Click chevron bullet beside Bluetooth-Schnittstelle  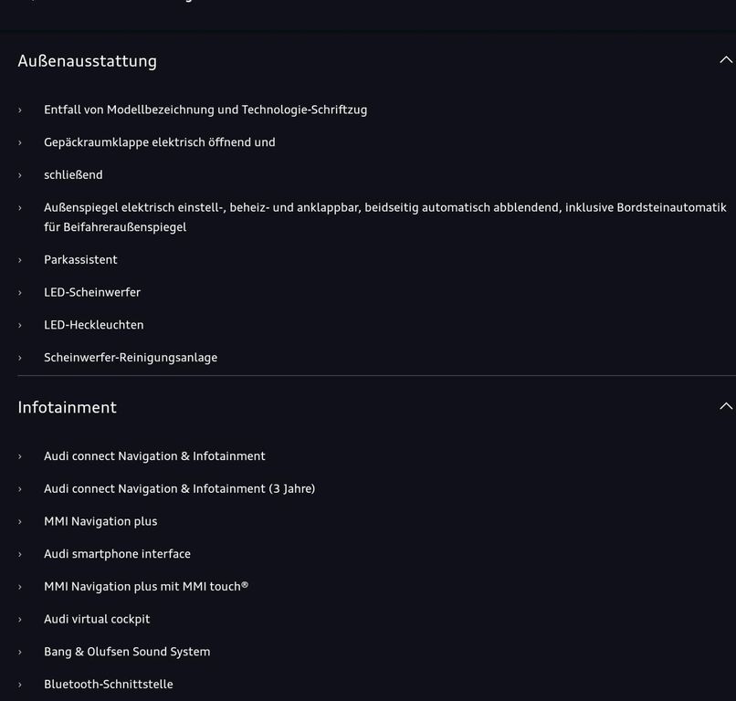click(x=20, y=685)
